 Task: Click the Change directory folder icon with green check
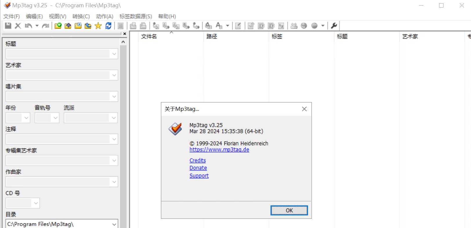click(58, 26)
